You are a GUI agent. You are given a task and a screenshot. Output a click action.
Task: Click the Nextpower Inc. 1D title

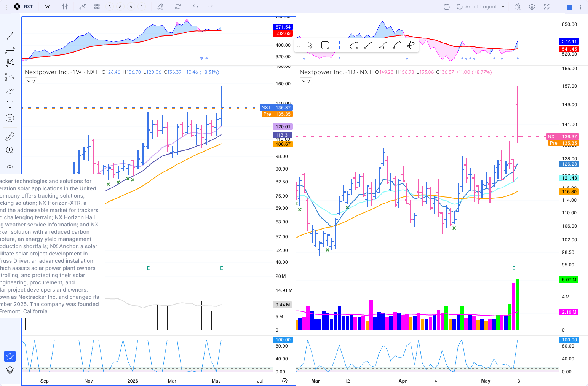pos(336,72)
